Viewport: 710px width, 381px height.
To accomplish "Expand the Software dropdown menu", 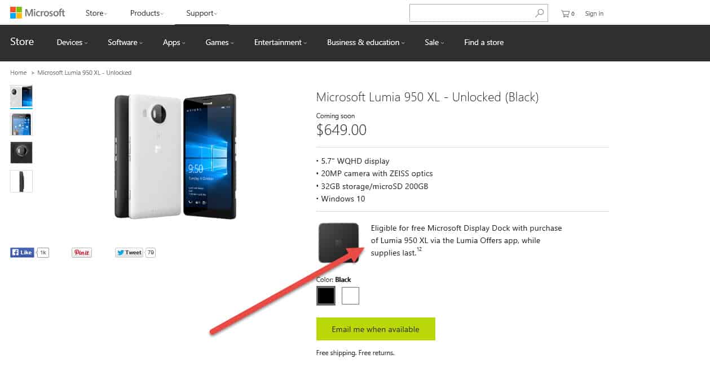I will [x=125, y=43].
